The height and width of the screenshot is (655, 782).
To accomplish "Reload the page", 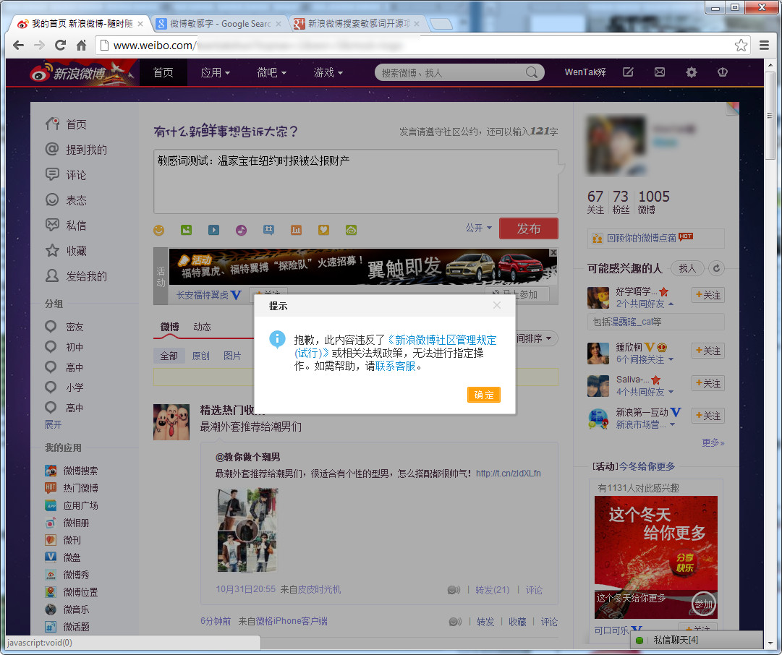I will [60, 46].
